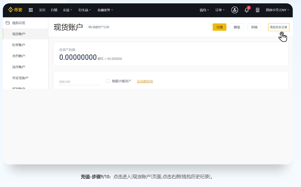Follow the 去兑换BNB link

(145, 81)
